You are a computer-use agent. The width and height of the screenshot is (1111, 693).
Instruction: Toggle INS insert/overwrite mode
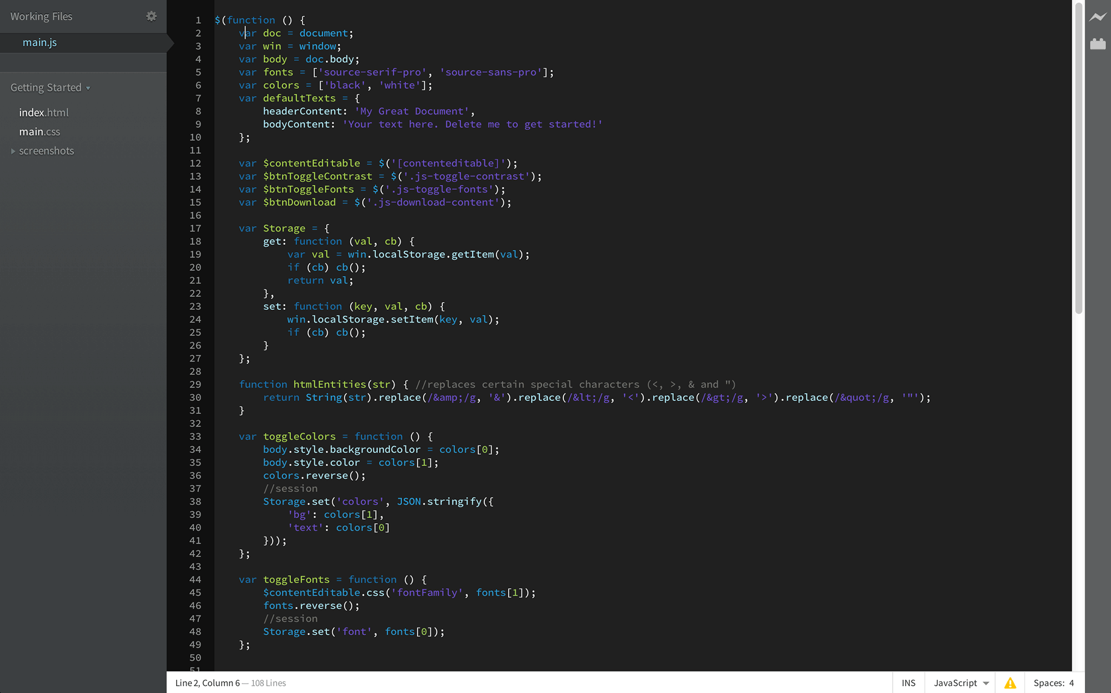(908, 683)
